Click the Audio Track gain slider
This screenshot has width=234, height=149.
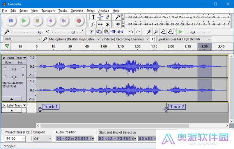click(14, 69)
